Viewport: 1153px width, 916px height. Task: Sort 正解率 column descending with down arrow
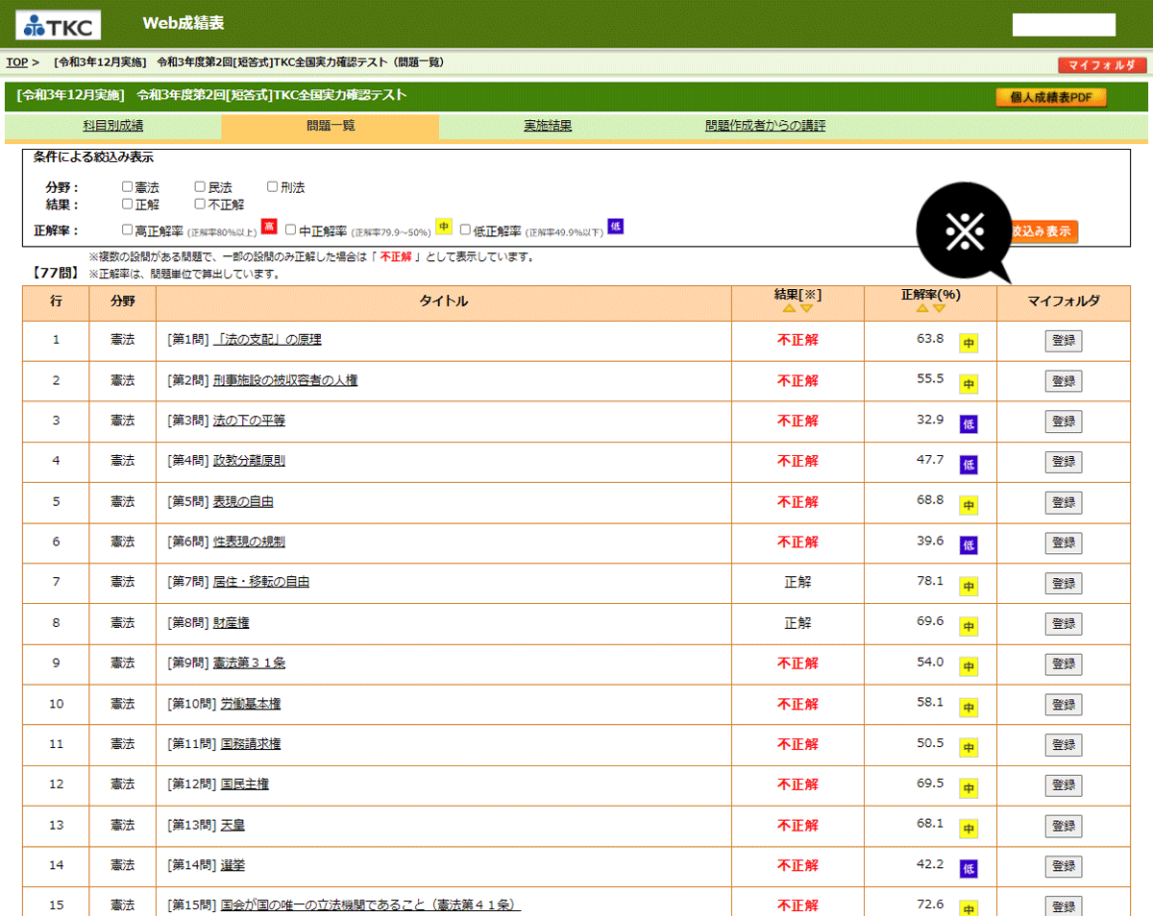[940, 308]
